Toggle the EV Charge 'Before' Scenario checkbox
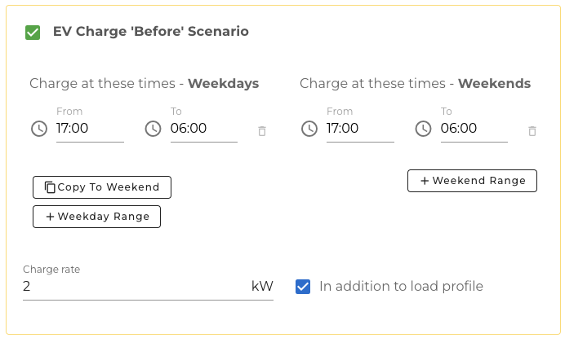The image size is (565, 338). (x=33, y=33)
